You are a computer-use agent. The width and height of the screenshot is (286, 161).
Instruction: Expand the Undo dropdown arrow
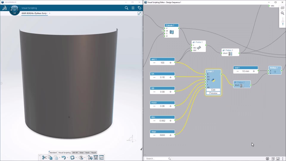[x=67, y=157]
